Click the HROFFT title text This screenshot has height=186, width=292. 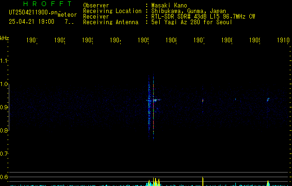pyautogui.click(x=48, y=4)
